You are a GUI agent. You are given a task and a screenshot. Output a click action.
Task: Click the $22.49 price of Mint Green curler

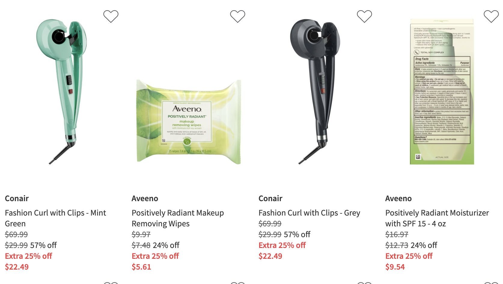click(17, 267)
